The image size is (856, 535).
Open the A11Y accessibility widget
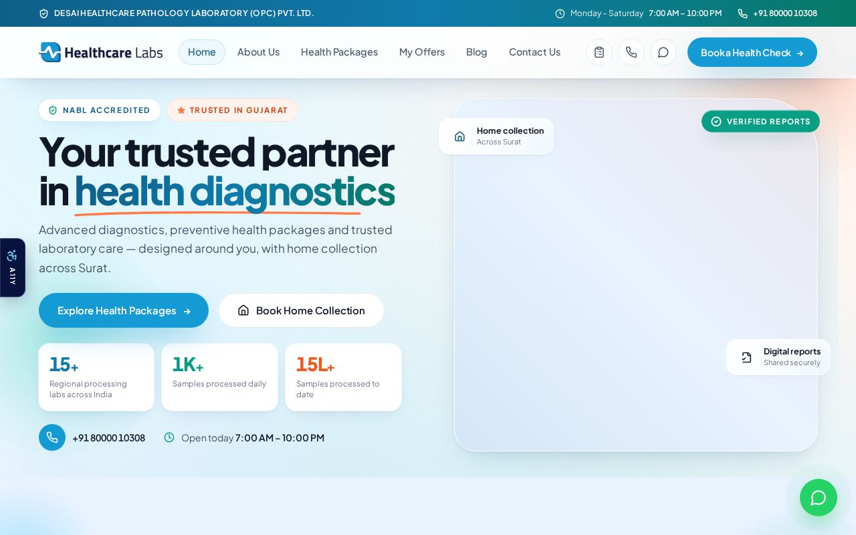point(12,267)
